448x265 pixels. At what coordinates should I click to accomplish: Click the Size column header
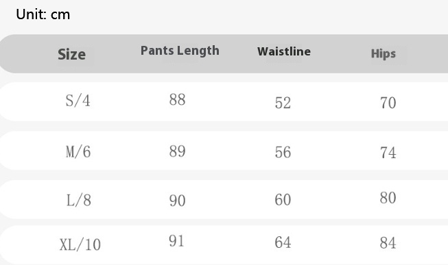click(72, 54)
